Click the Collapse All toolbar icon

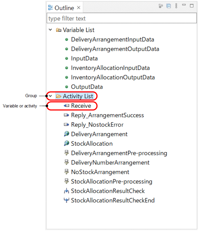pos(169,6)
